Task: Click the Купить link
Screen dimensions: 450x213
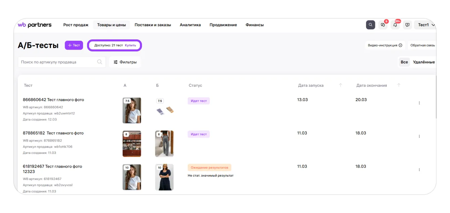Action: click(131, 45)
